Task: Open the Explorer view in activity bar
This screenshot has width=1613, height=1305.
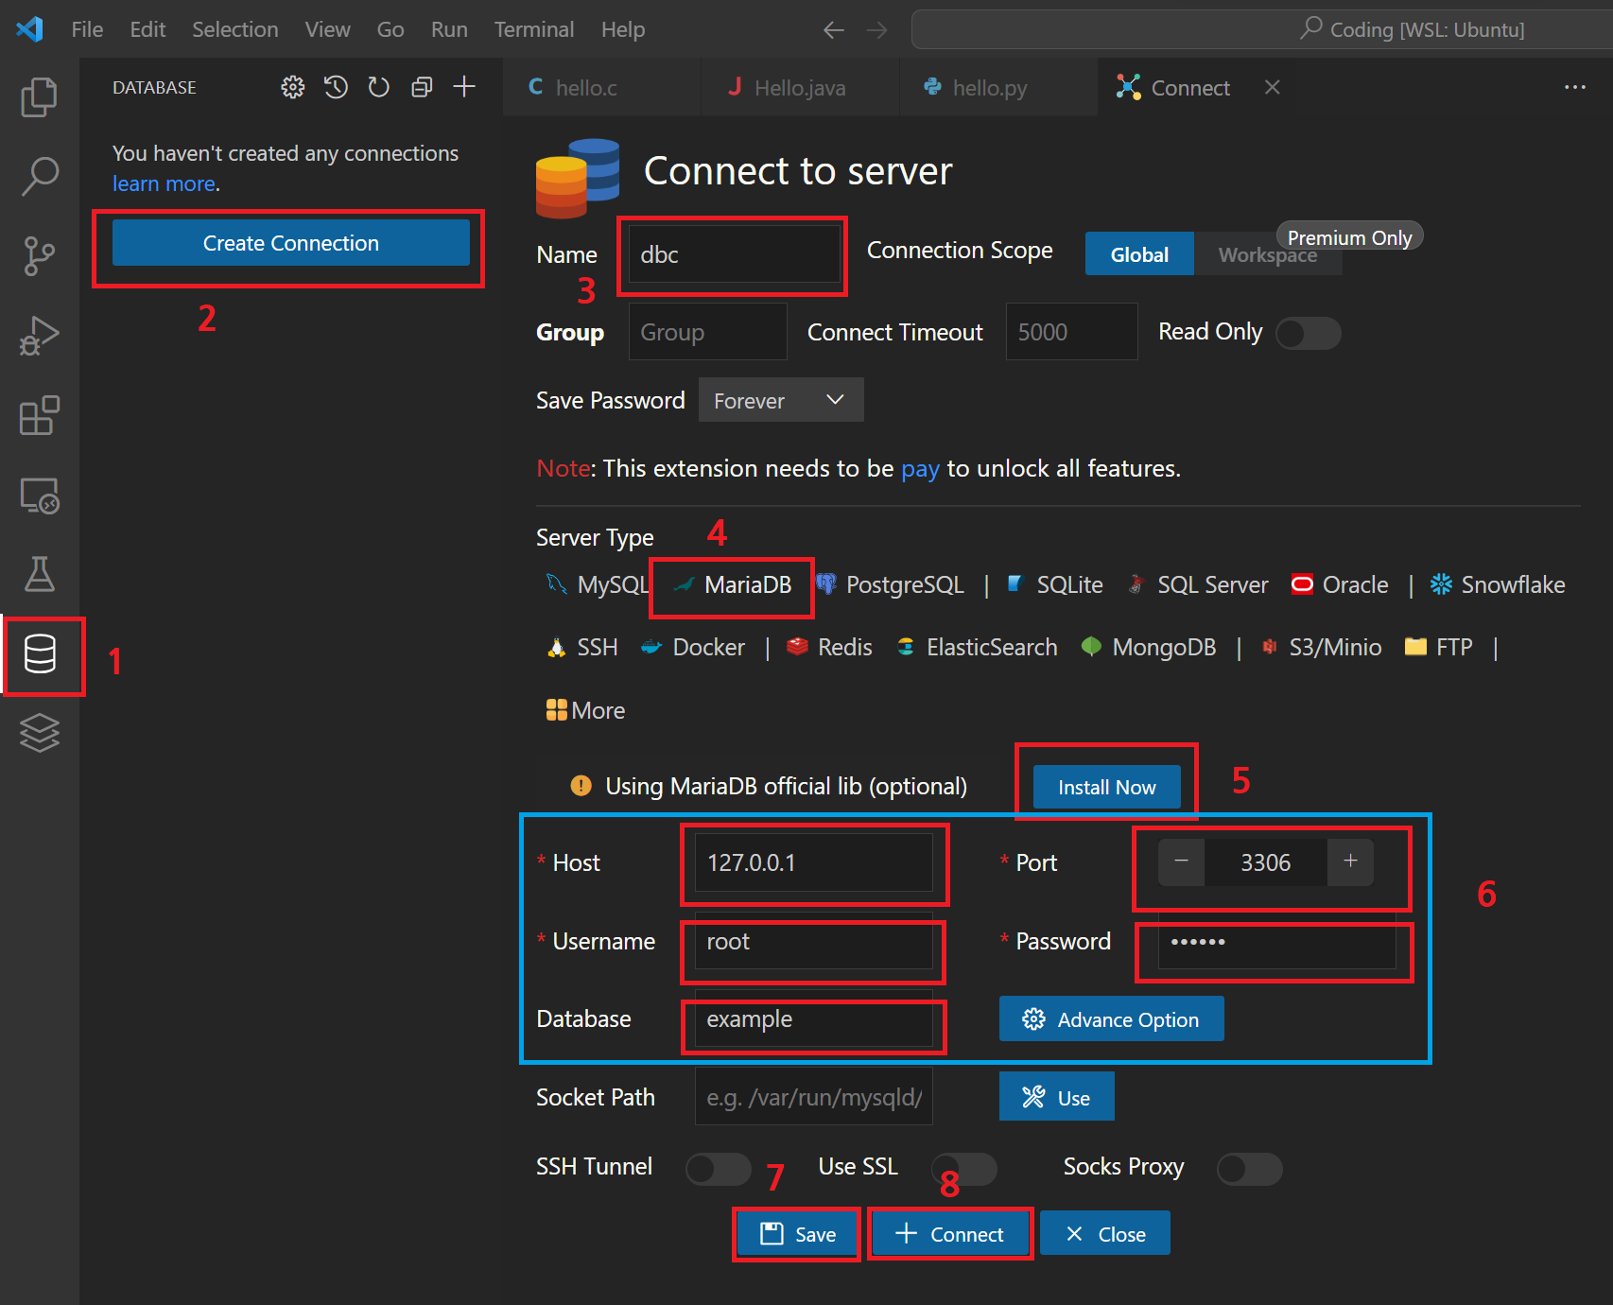Action: pyautogui.click(x=39, y=96)
